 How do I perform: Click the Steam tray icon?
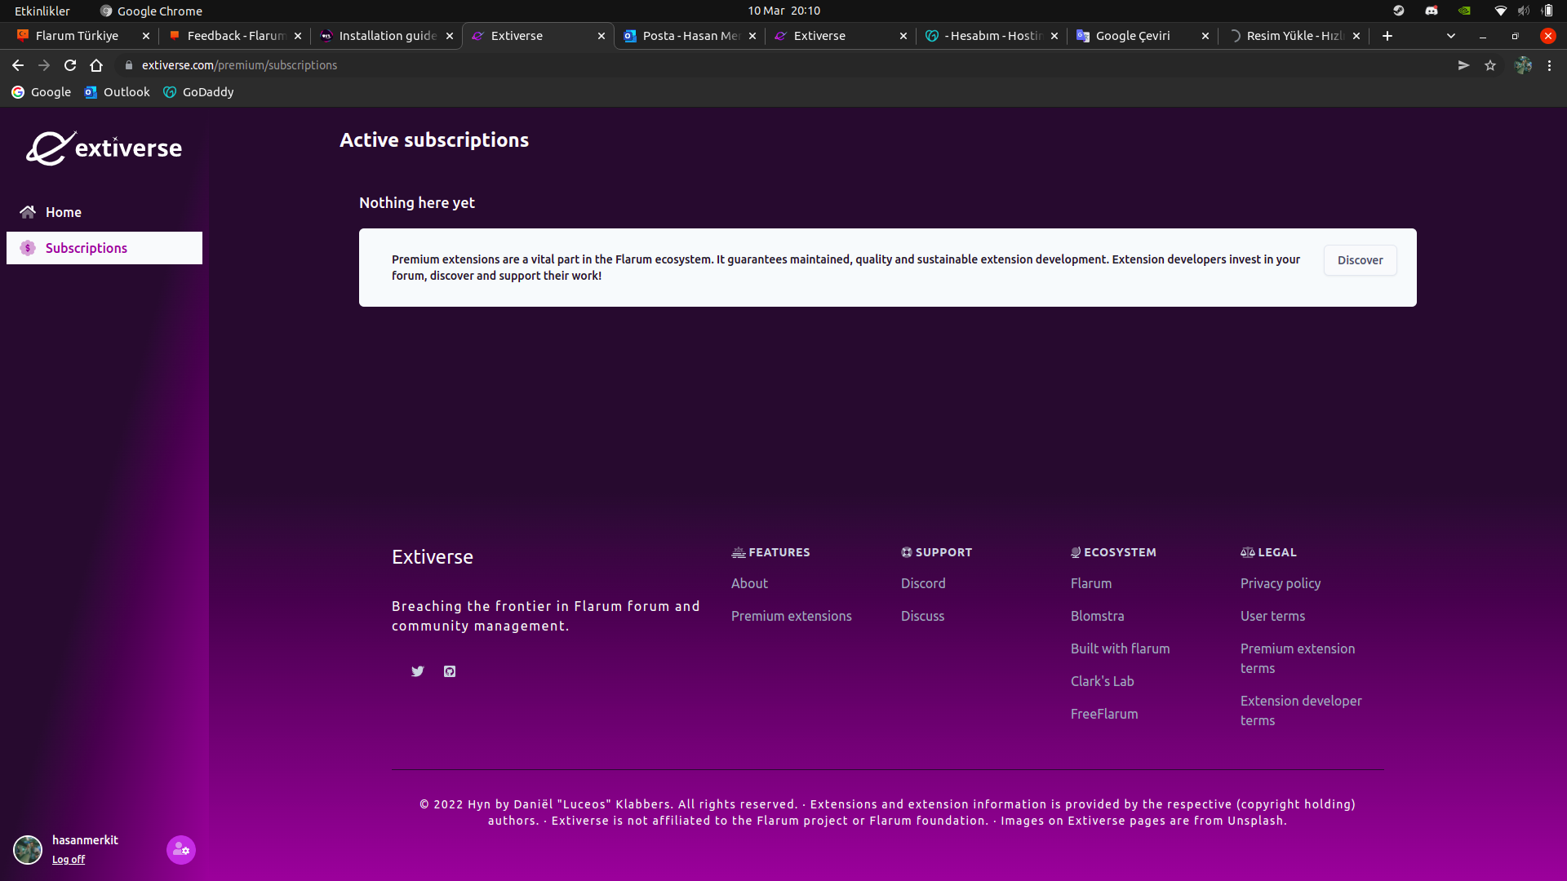point(1399,11)
